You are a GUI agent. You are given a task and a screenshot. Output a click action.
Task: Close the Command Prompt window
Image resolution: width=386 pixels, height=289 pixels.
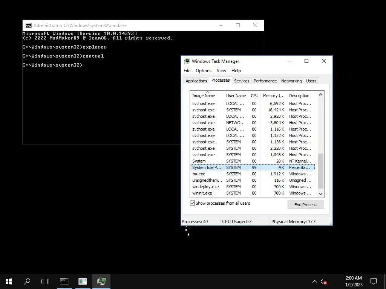point(255,25)
